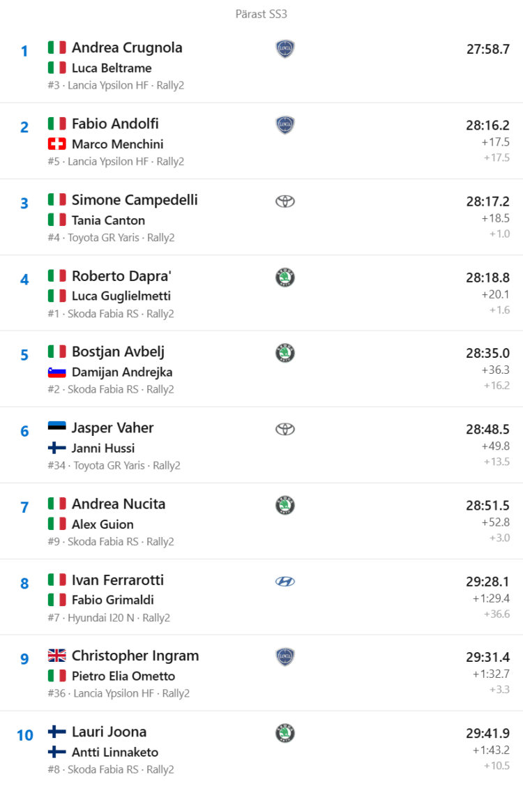Click the overall time 28:48.5
This screenshot has height=786, width=523.
[487, 429]
